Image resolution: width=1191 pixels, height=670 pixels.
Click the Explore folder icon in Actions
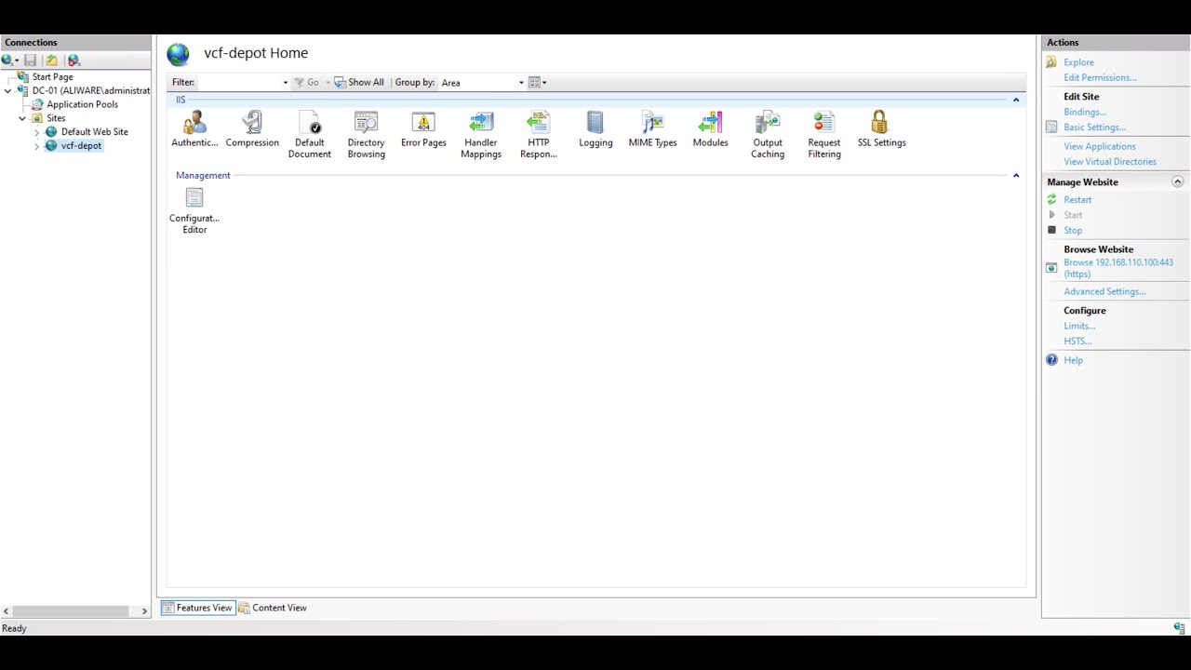click(x=1051, y=62)
